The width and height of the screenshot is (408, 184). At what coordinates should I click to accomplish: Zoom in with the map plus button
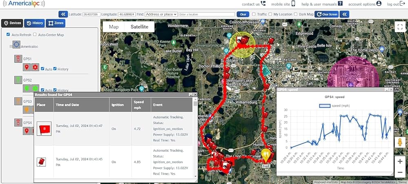click(x=400, y=161)
